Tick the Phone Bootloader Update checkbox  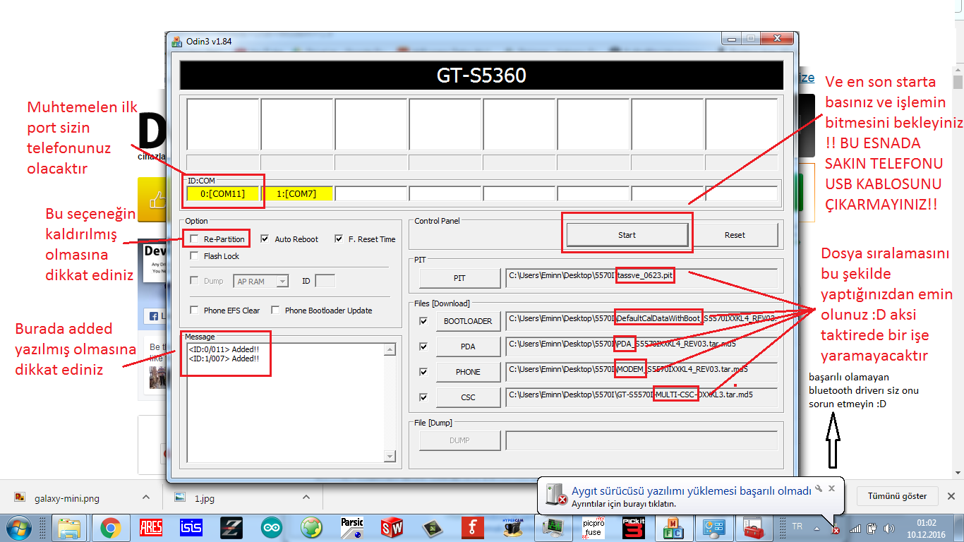(276, 310)
